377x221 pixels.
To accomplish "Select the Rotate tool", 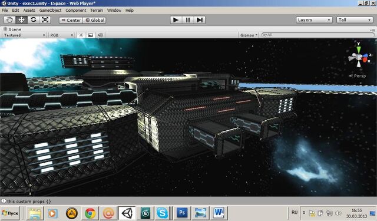I will [33, 20].
